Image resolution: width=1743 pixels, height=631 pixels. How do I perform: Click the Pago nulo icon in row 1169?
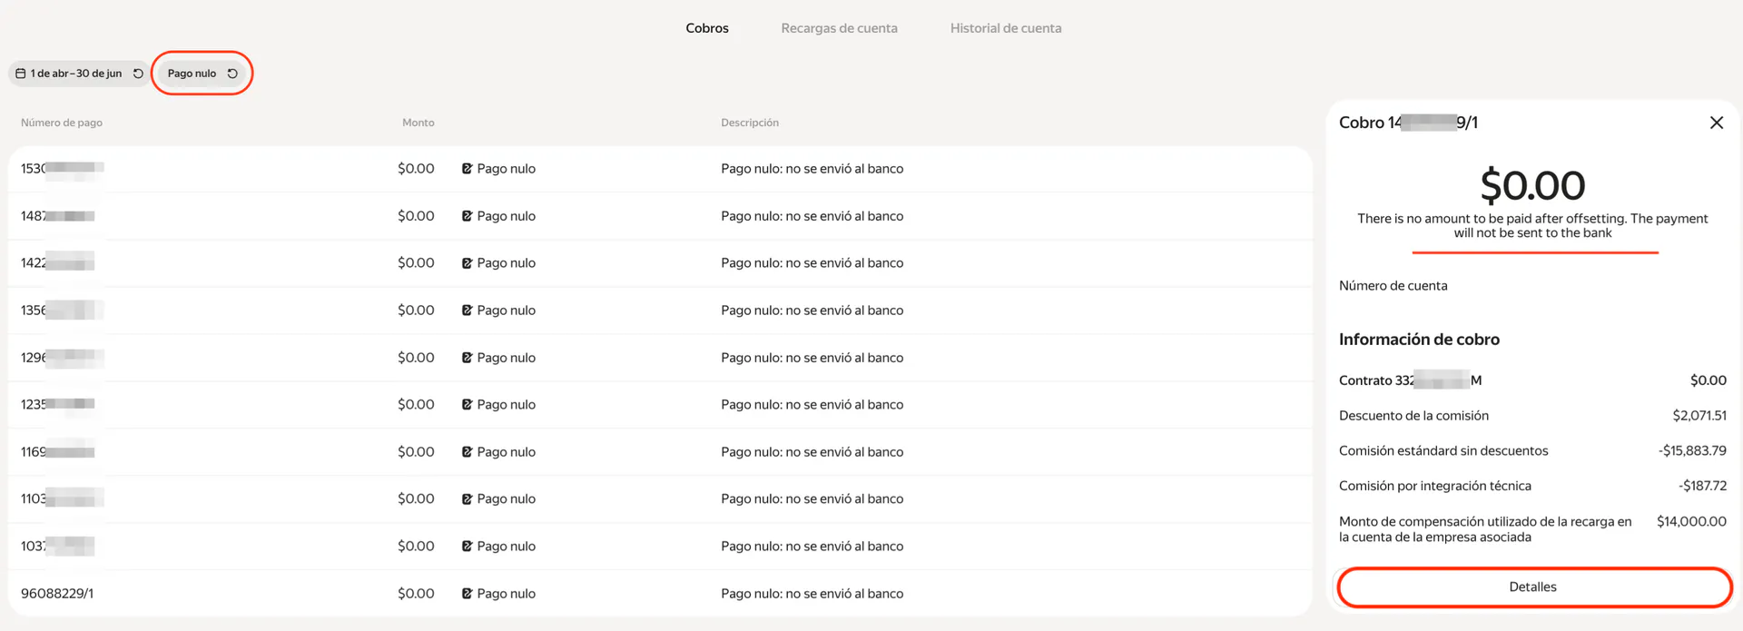coord(467,452)
